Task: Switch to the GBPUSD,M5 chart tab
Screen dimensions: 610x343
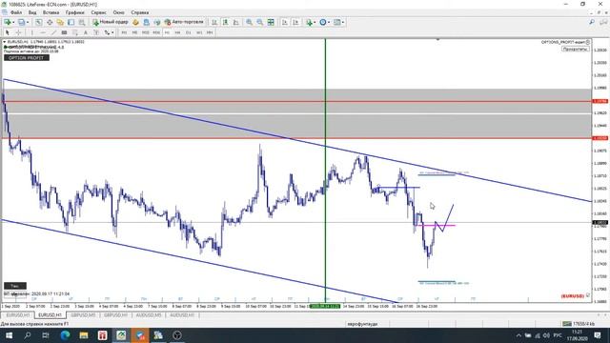Action: (x=83, y=315)
